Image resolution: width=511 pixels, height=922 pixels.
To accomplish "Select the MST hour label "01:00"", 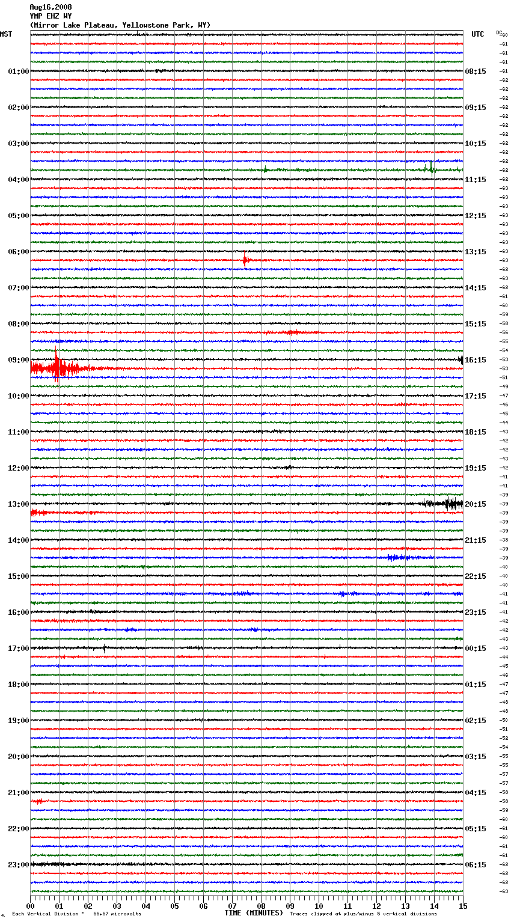I will click(x=18, y=72).
